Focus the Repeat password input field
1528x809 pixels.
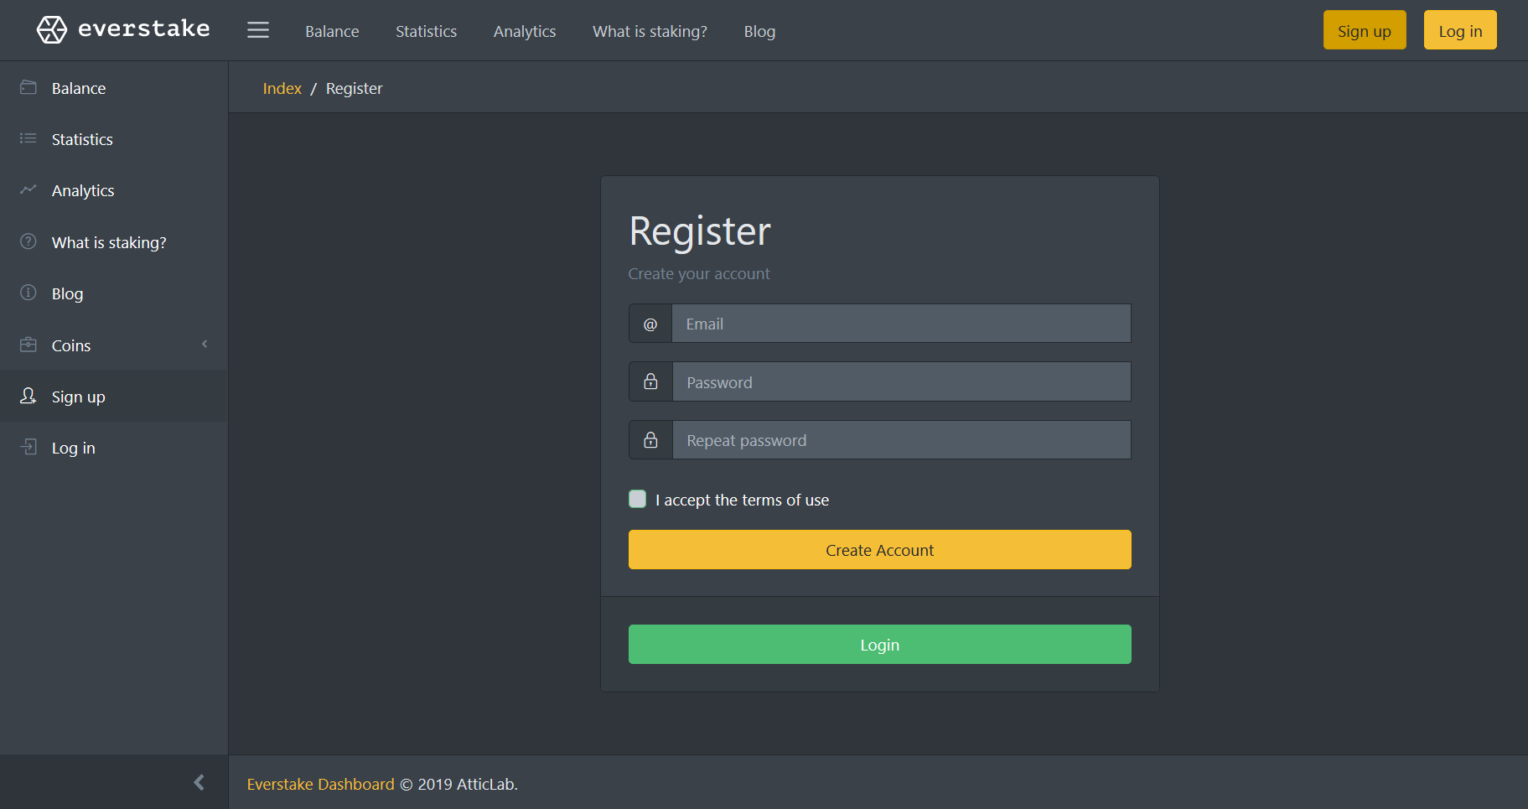[901, 440]
